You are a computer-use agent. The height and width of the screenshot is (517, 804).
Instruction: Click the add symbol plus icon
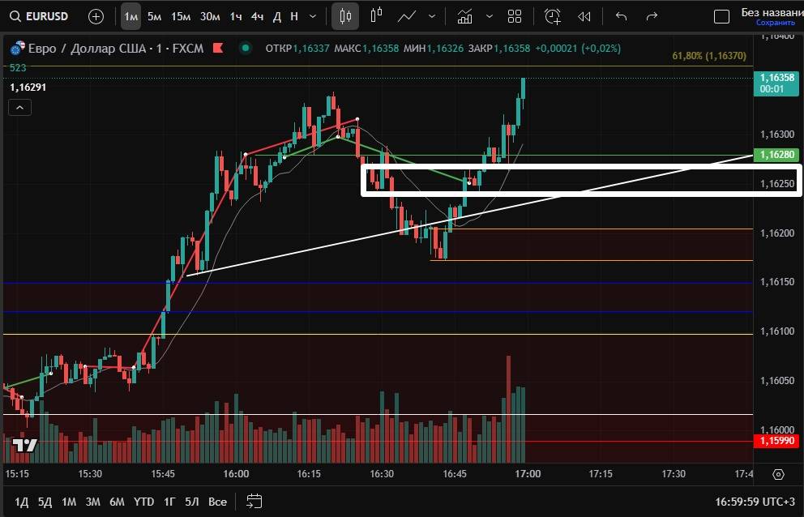click(x=96, y=16)
